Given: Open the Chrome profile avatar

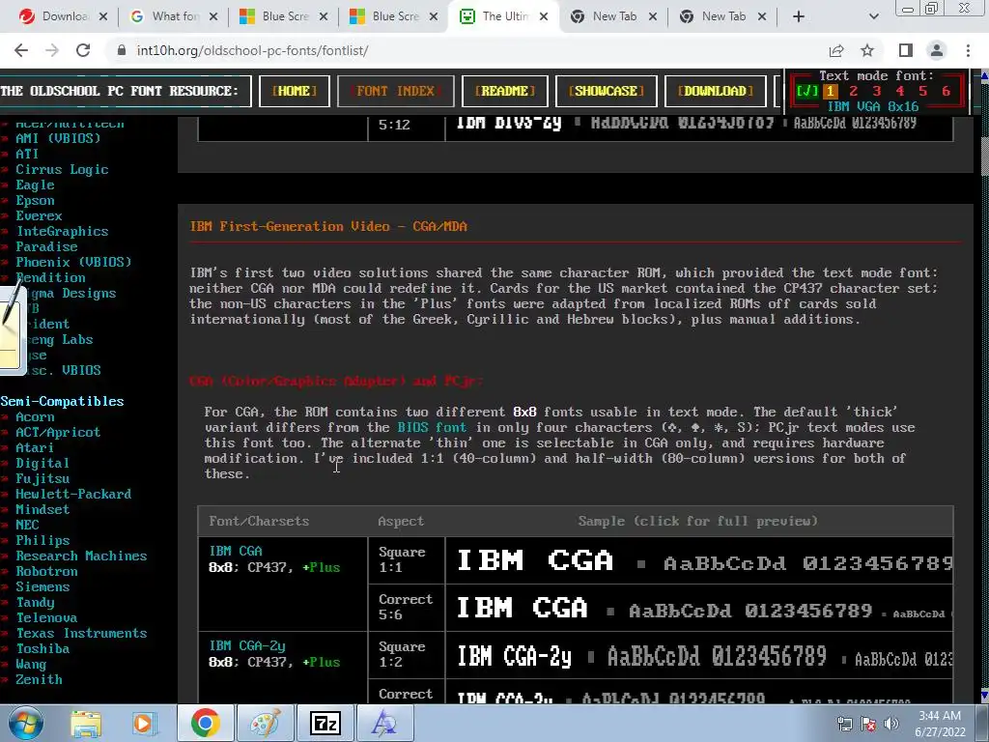Looking at the screenshot, I should (937, 50).
